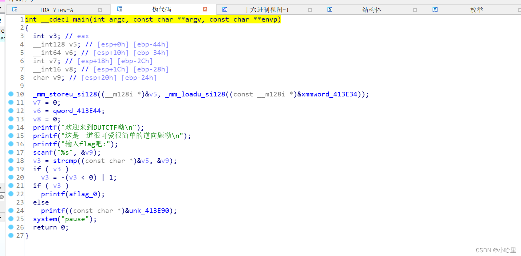Toggle the breakpoint dot on line 16

click(x=11, y=144)
